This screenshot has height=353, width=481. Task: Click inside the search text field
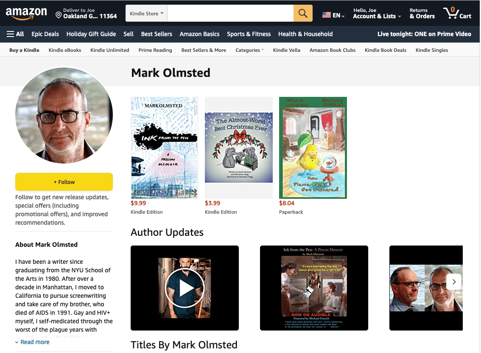[x=230, y=13]
